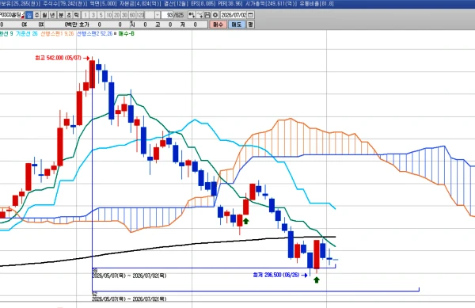Click the 2026/07/02 date field
475x308 pixels.
click(234, 15)
